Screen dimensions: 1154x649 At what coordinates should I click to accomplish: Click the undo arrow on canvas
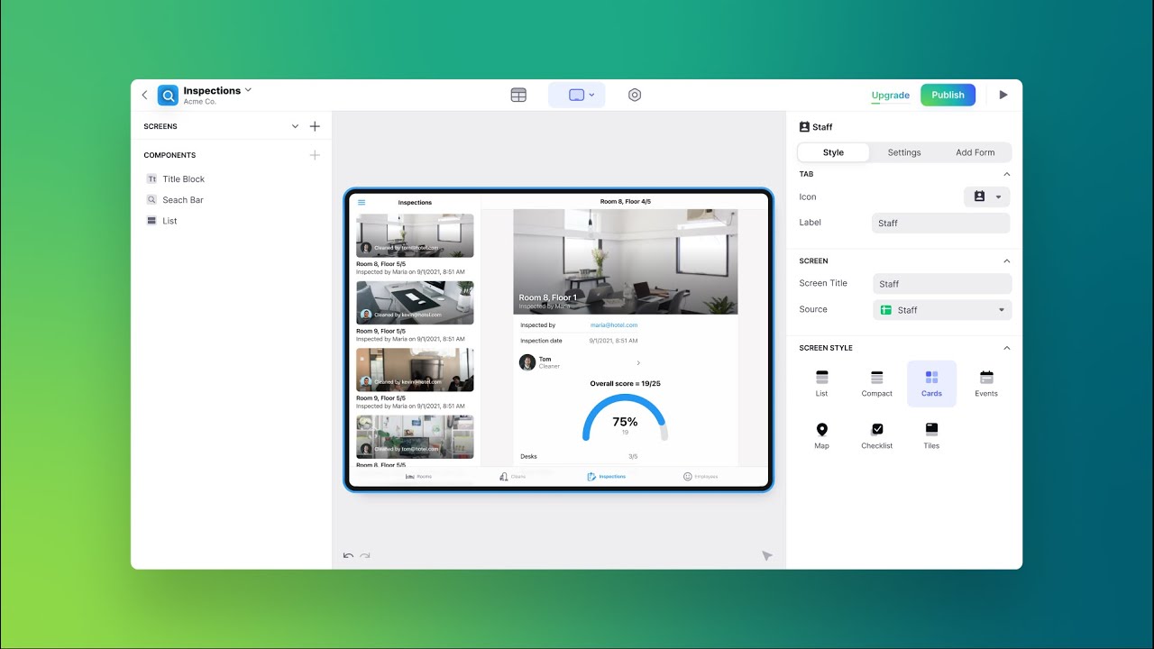tap(348, 556)
